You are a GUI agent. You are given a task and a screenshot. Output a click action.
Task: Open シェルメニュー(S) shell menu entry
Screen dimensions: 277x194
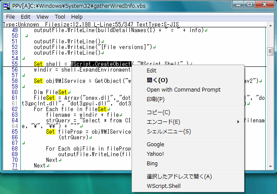tap(168, 132)
